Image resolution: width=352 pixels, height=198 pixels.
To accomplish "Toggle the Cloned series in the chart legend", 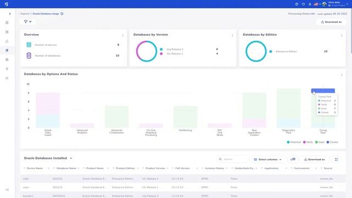I will (x=332, y=142).
